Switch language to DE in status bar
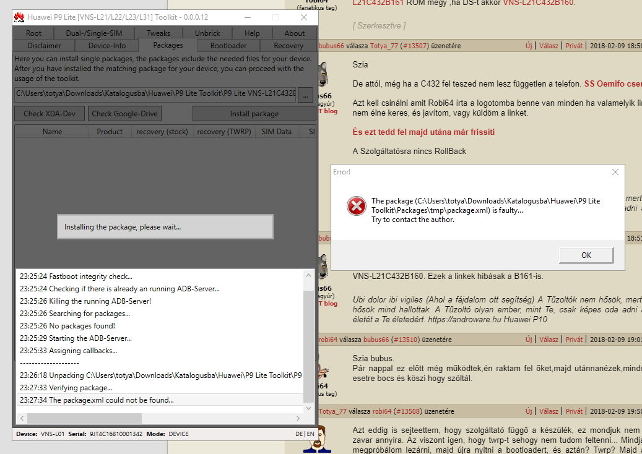Screen dimensions: 642x454 [299, 434]
